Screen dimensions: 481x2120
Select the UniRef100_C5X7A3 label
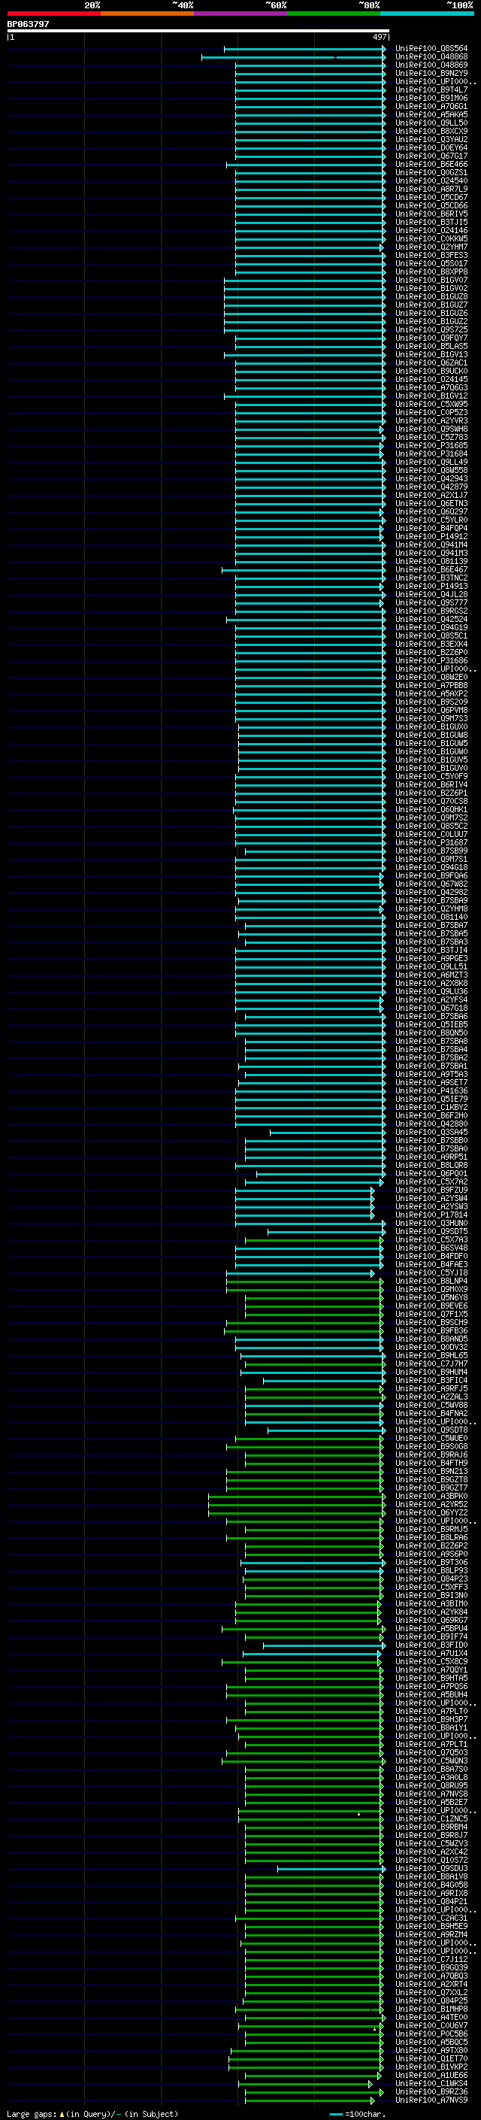(431, 1239)
